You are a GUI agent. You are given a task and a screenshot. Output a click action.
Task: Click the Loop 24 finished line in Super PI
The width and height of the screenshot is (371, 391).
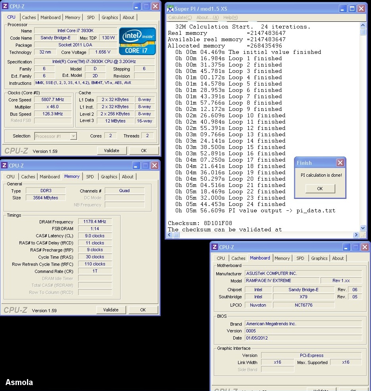pos(231,204)
